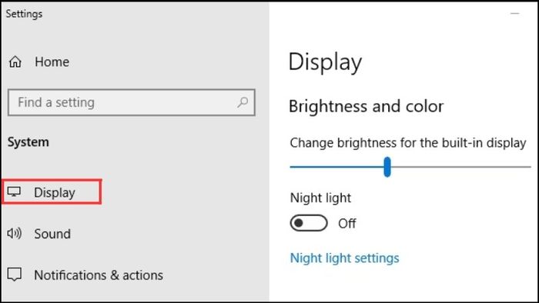Toggle the Night light switch
This screenshot has width=539, height=303.
click(309, 223)
